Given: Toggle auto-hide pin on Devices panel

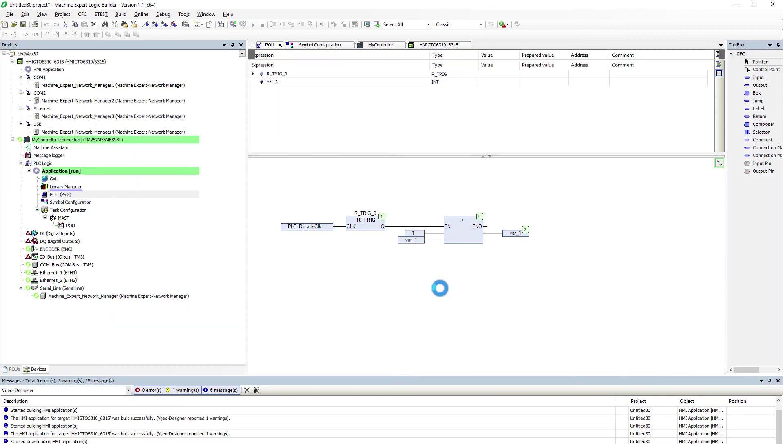Looking at the screenshot, I should pyautogui.click(x=233, y=45).
